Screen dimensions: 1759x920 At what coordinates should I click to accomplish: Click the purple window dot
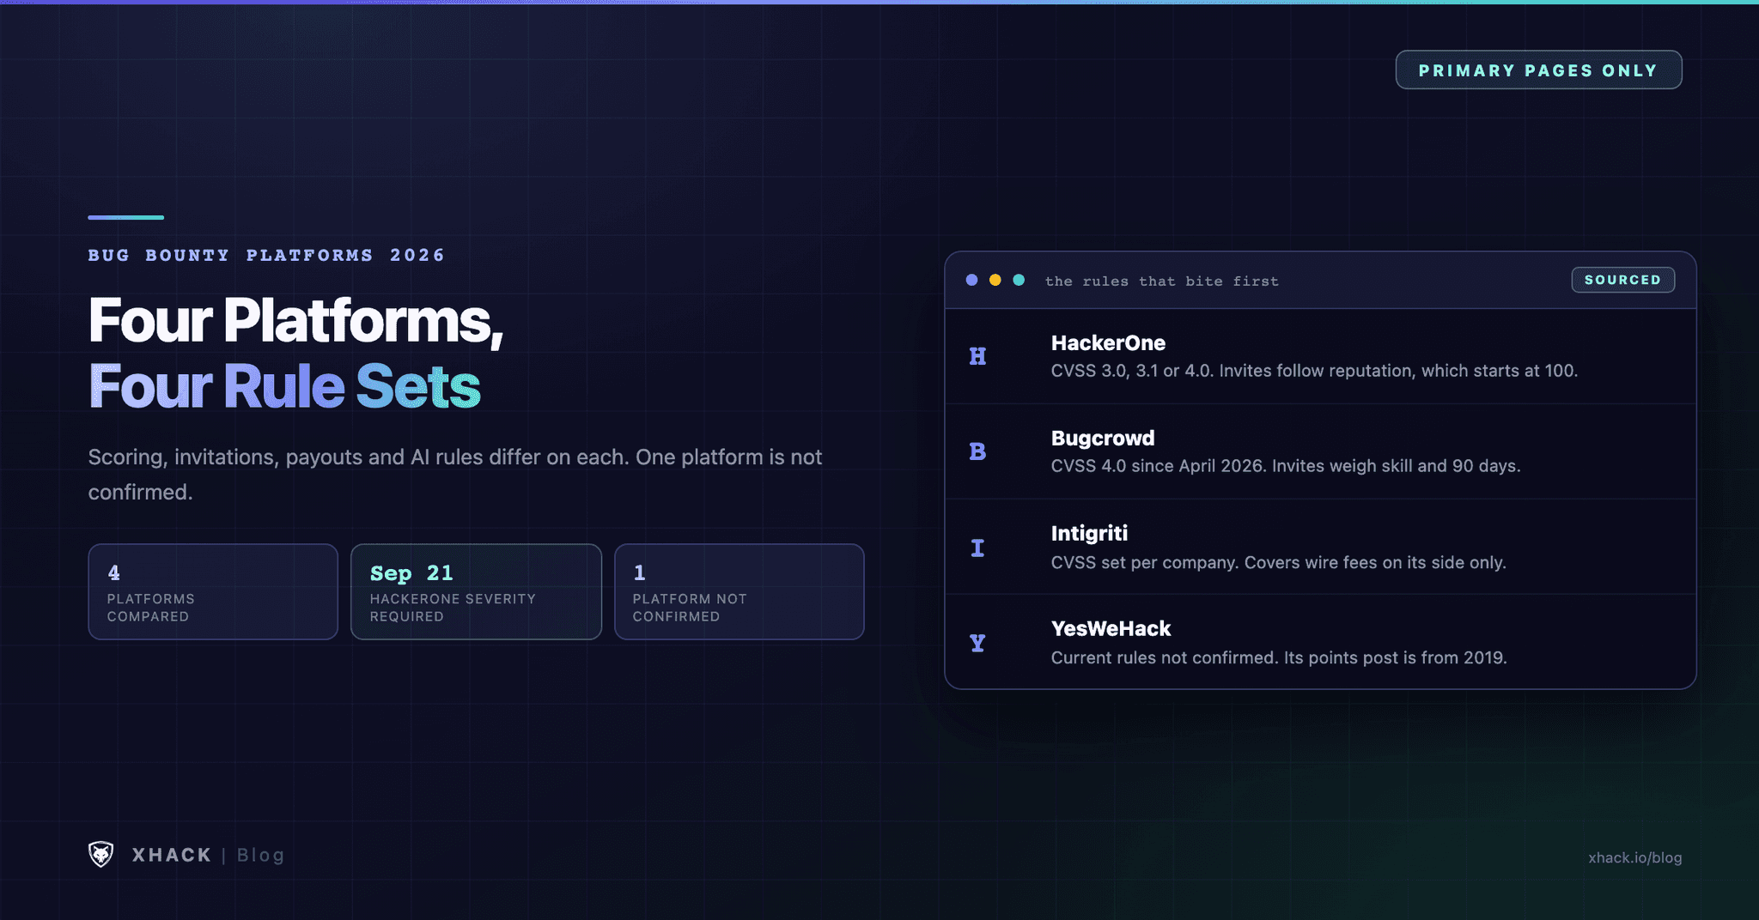[971, 280]
